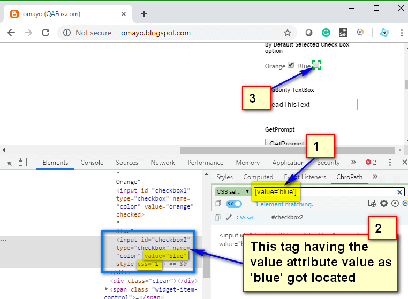
Task: Open a new browser tab
Action: (x=144, y=14)
